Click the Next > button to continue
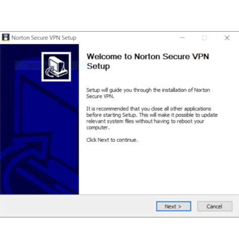 coord(173,206)
